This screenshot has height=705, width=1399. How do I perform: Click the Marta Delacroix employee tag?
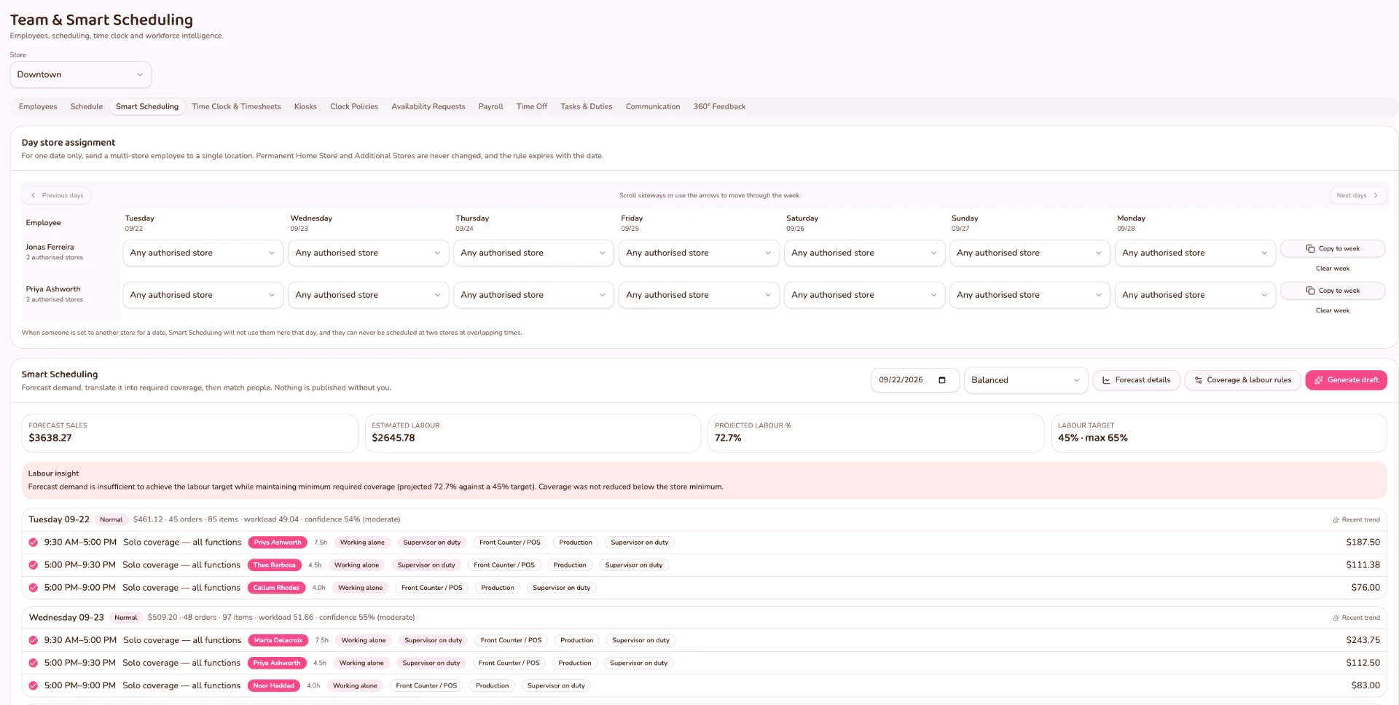pos(278,640)
